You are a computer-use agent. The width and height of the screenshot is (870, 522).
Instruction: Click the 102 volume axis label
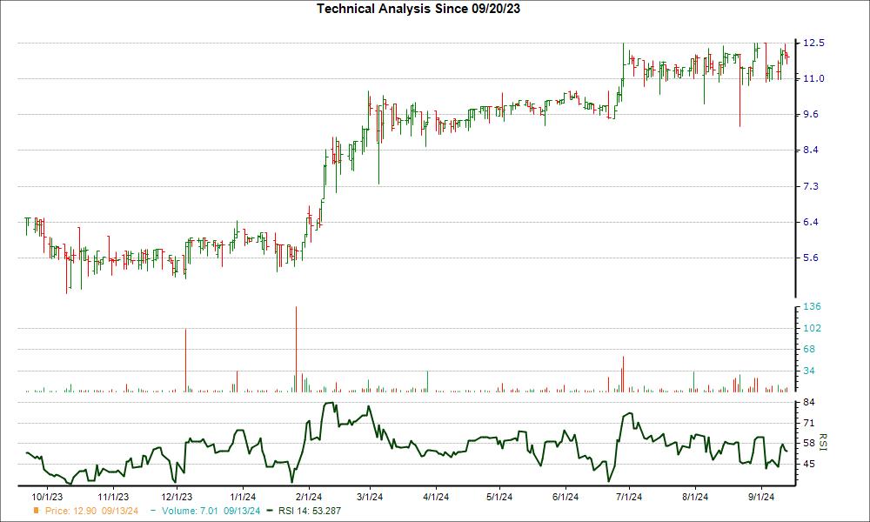tap(812, 328)
